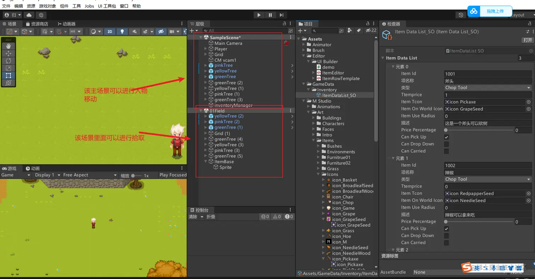Select the Transform tool in Scene view

coord(8,83)
